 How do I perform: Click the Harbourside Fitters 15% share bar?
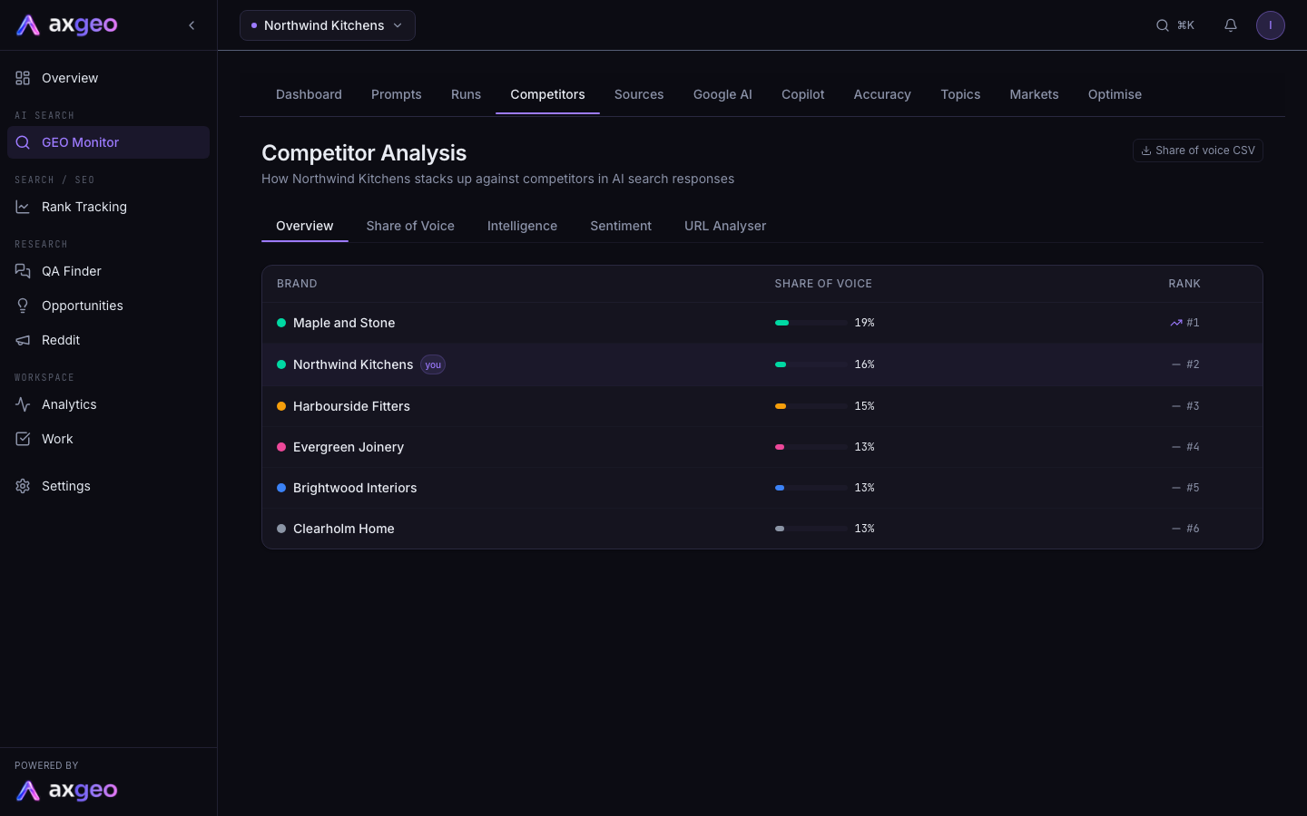point(811,406)
